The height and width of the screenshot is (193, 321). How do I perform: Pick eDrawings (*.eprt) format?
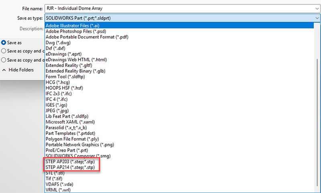pos(179,54)
